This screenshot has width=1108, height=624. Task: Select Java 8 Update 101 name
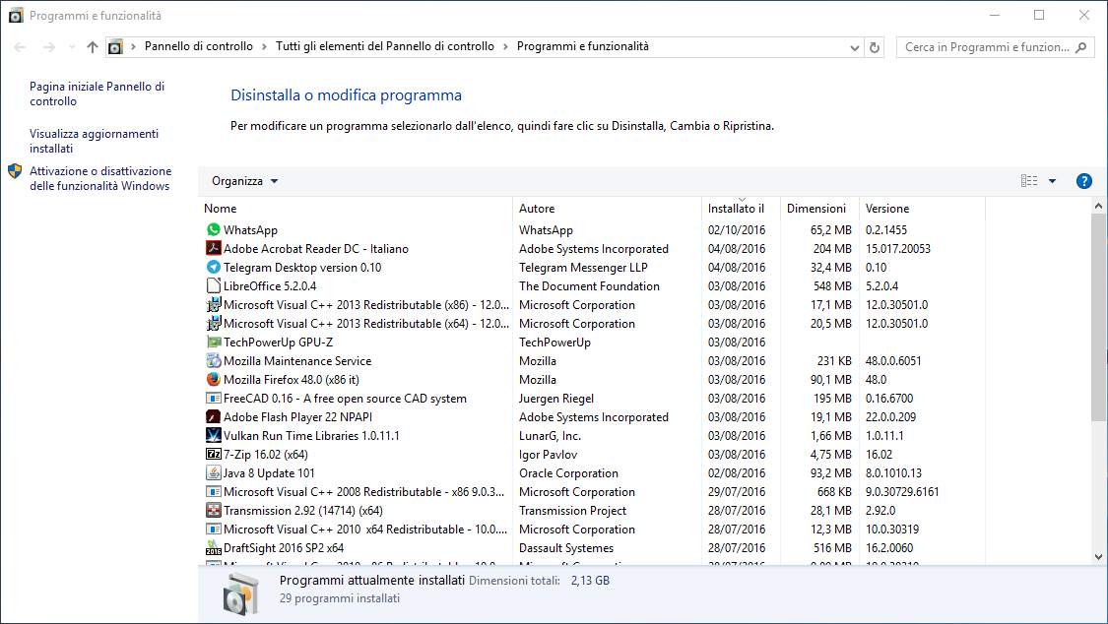pos(269,473)
